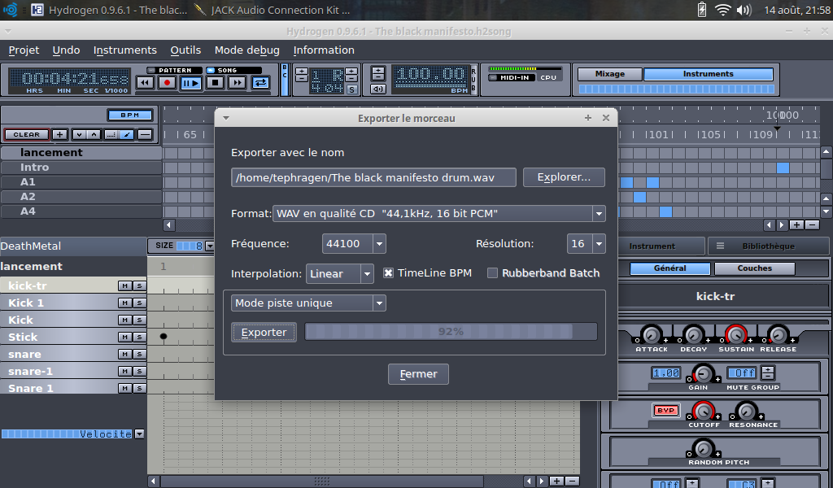The width and height of the screenshot is (833, 488).
Task: Open the Bibliothèque tab
Action: point(767,246)
